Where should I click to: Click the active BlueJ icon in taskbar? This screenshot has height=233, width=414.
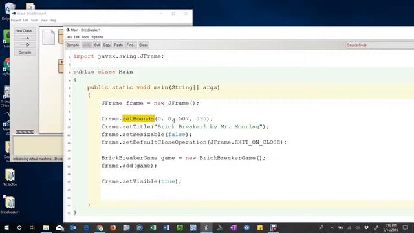pyautogui.click(x=206, y=227)
